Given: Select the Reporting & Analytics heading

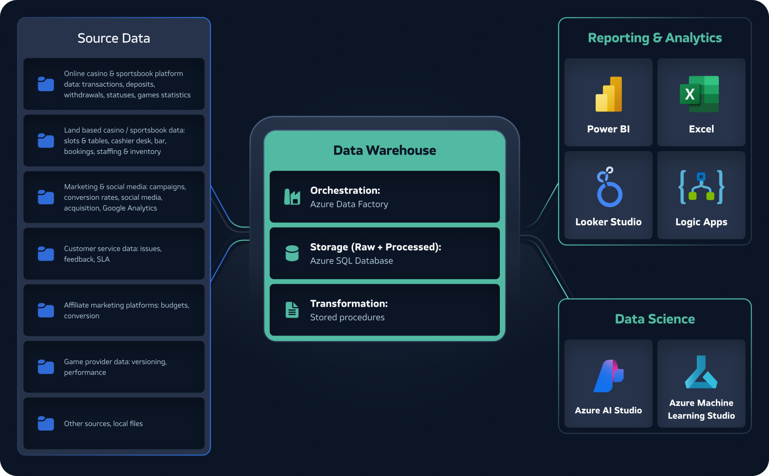Looking at the screenshot, I should [x=655, y=38].
